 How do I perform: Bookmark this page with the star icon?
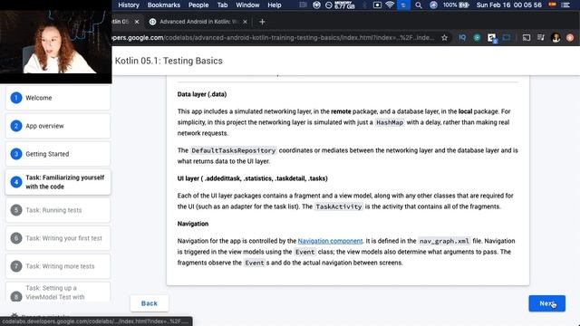(x=444, y=38)
